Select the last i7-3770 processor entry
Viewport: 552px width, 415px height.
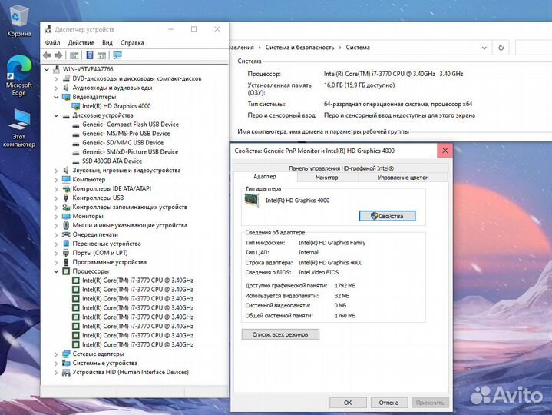tap(137, 344)
